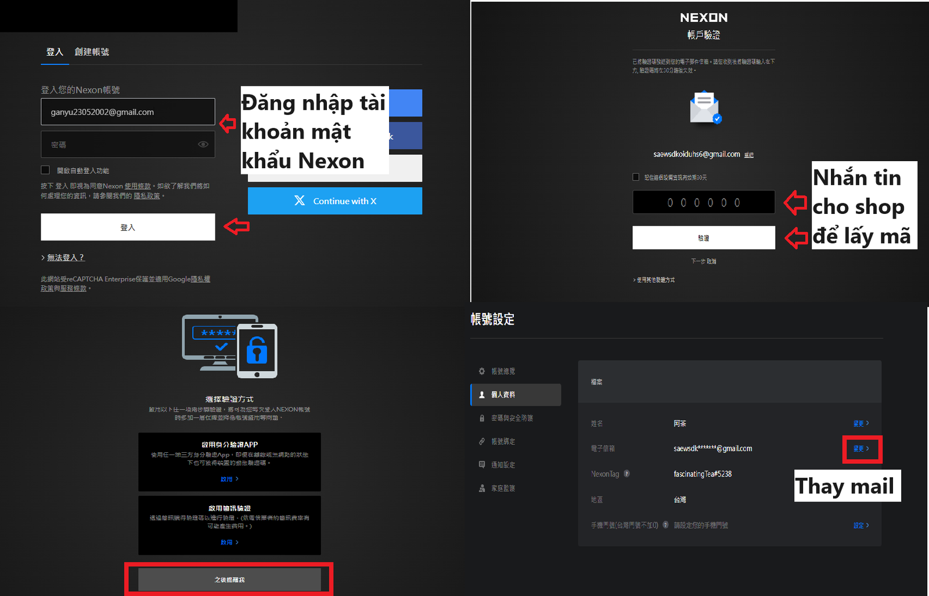Select the fascinatingTea#5238 NexonTag text
Screen dimensions: 929x596
[x=703, y=474]
